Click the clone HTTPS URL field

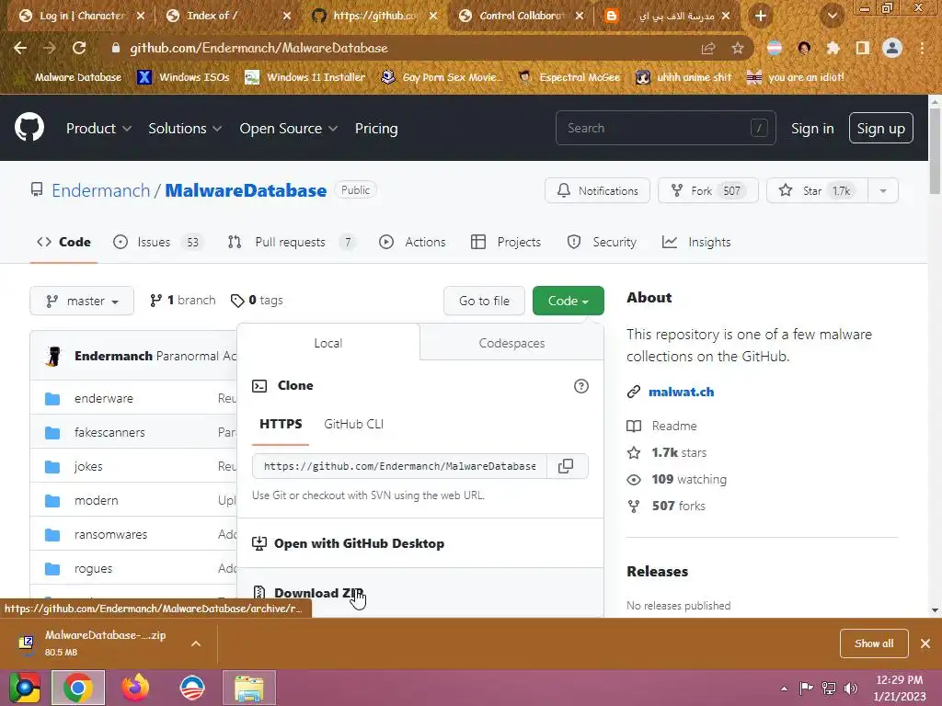399,466
